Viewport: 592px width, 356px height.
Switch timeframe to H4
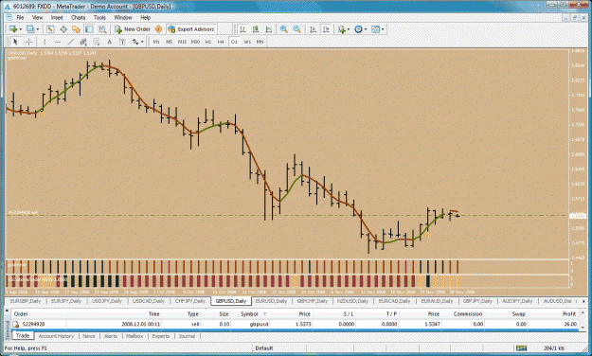221,42
